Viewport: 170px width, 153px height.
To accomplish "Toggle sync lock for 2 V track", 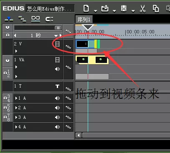I will pyautogui.click(x=68, y=47).
